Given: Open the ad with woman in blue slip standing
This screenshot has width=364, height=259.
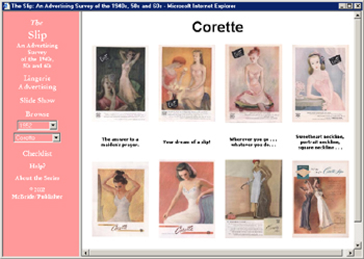Looking at the screenshot, I should coord(253,199).
